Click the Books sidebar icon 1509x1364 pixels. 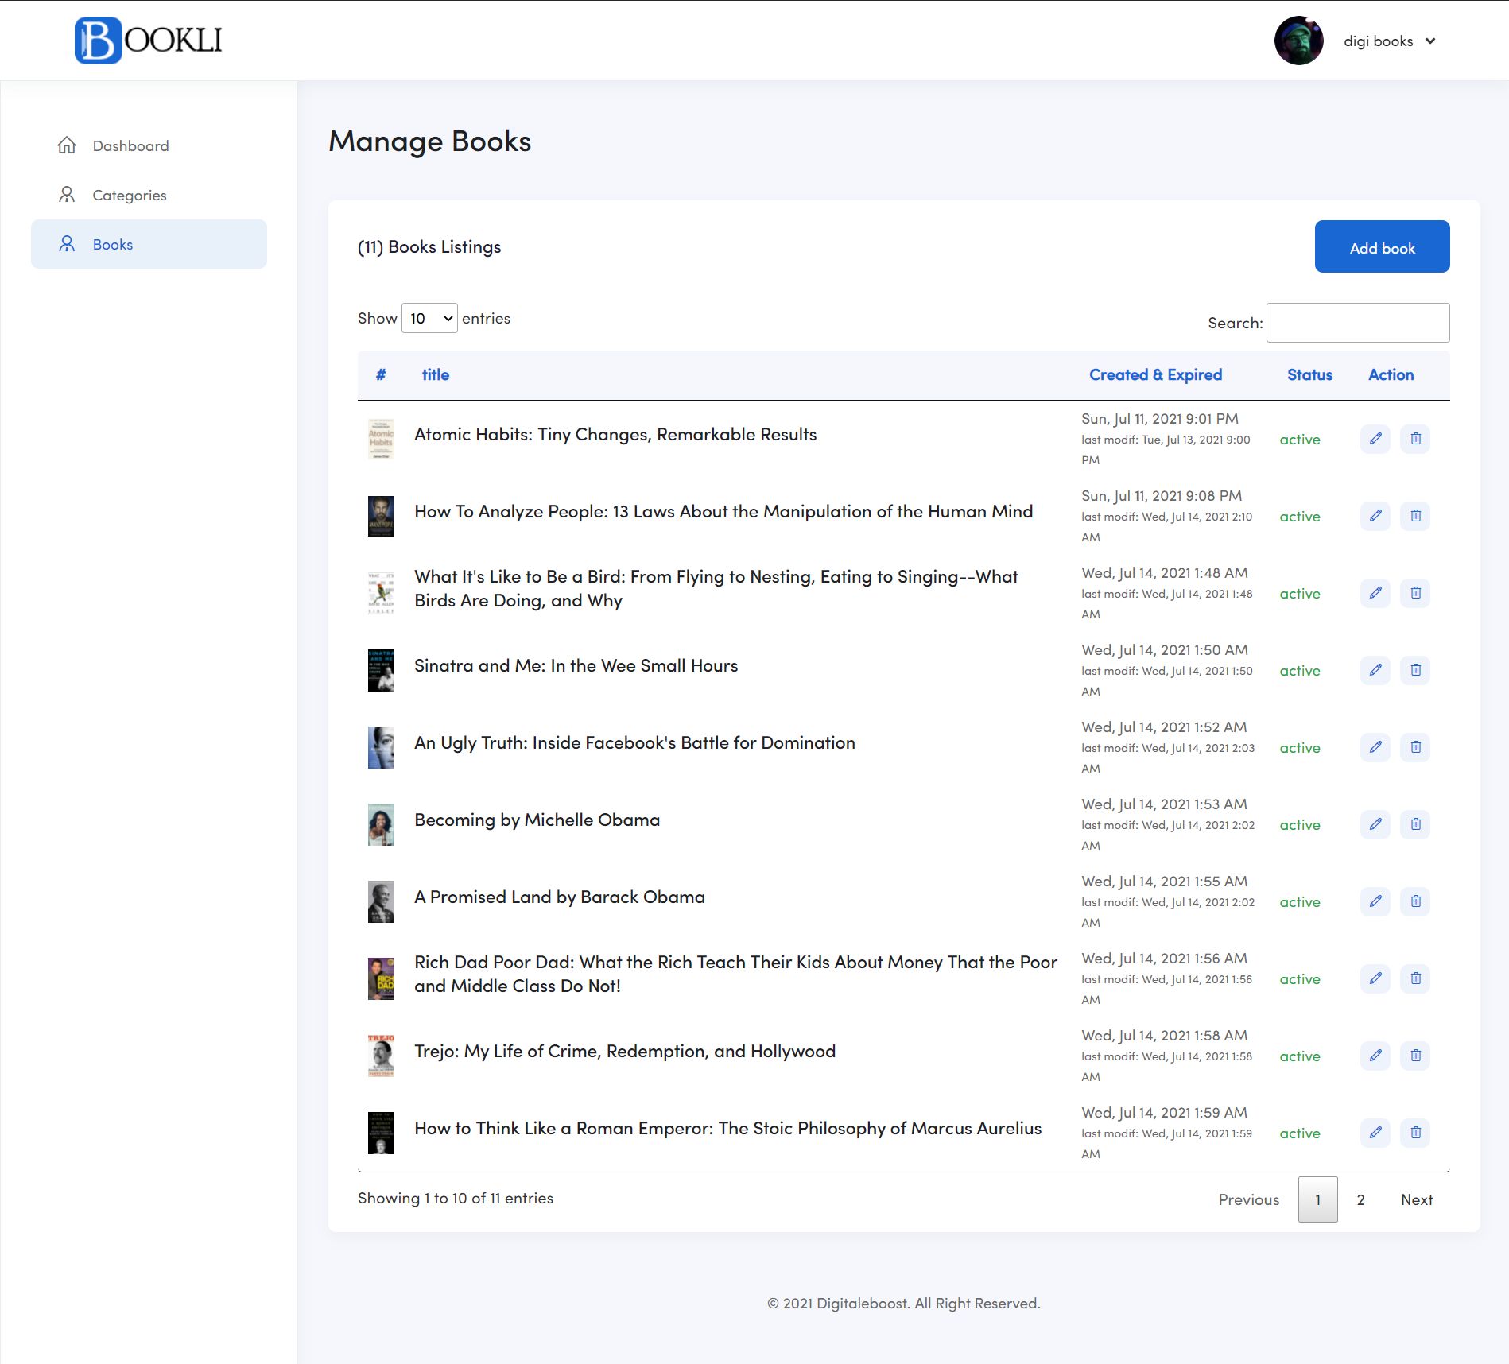click(x=67, y=244)
